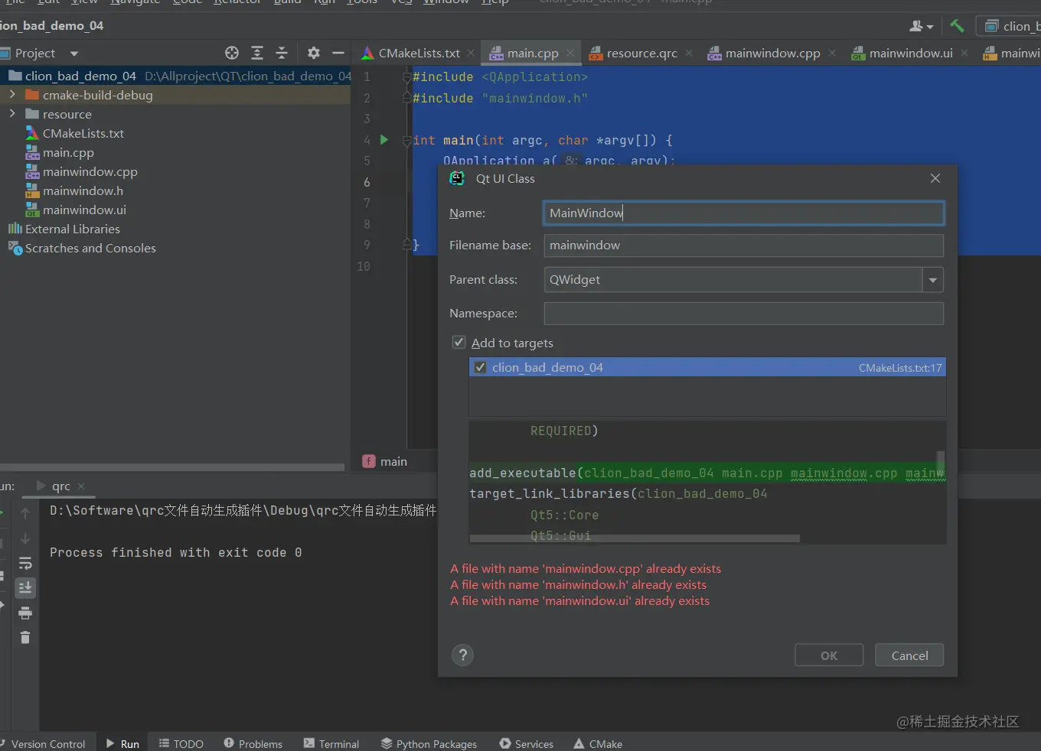Click the Collapse All icon in Project panel
Viewport: 1041px width, 751px height.
pos(282,53)
